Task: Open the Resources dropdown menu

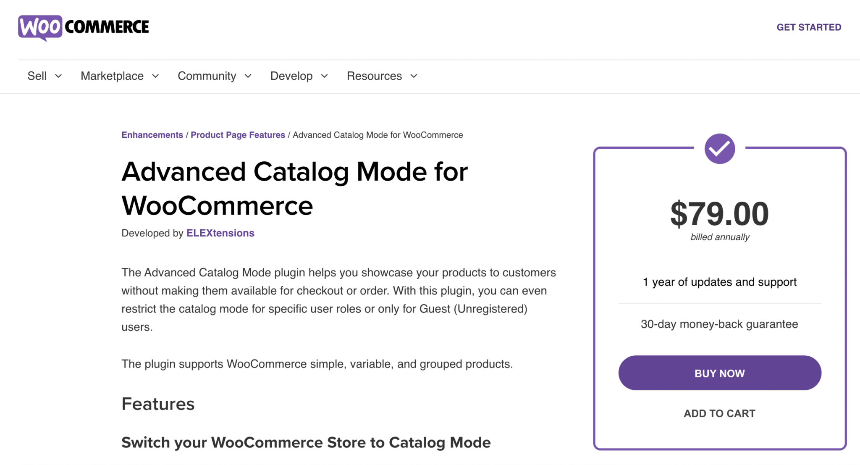Action: click(381, 76)
